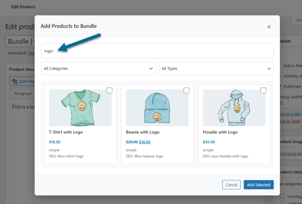
Task: Tick the Hoodie with Logo checkbox
Action: pos(263,90)
